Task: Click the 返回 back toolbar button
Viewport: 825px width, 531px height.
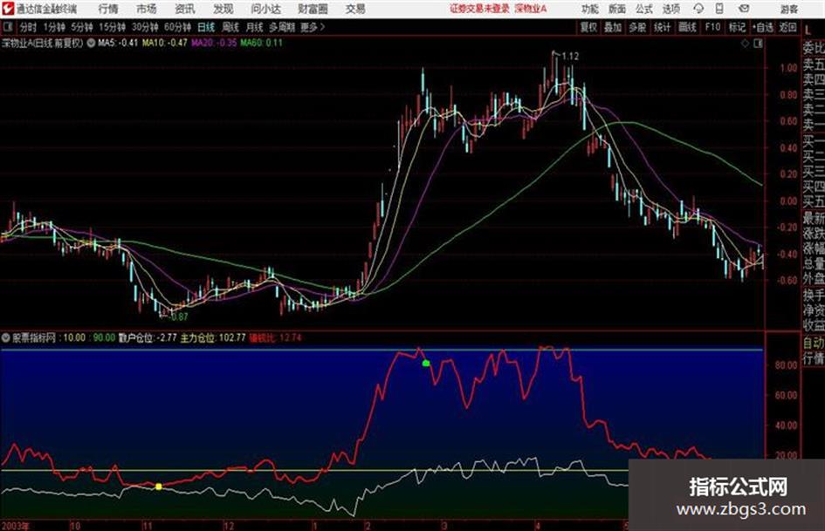Action: pyautogui.click(x=787, y=27)
